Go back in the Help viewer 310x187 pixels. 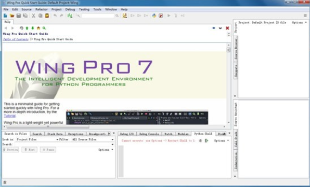[x=6, y=28]
